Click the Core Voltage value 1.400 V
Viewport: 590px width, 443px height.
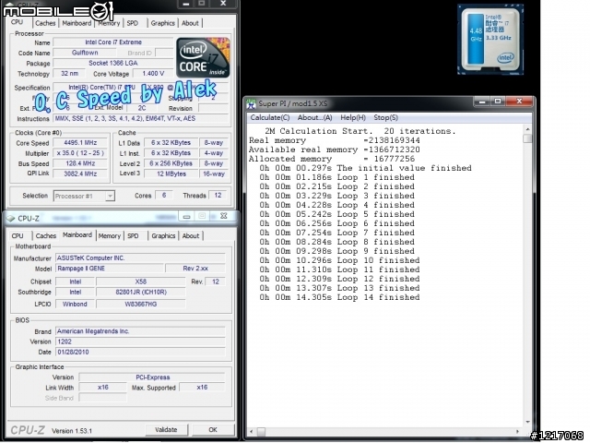point(153,74)
